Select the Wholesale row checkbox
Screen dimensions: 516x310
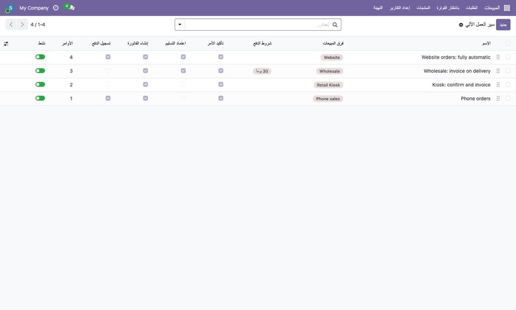click(x=508, y=71)
